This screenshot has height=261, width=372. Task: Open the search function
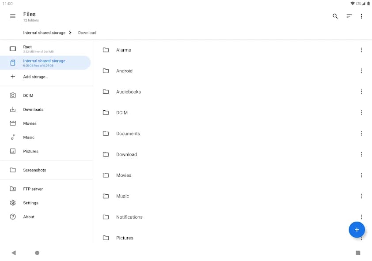point(335,16)
